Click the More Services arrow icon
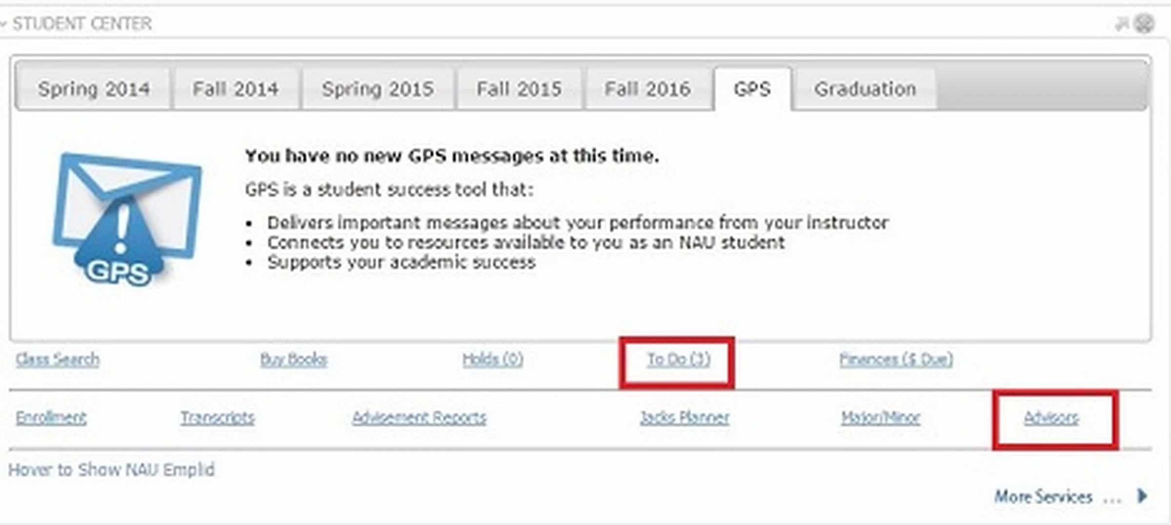 coord(1143,496)
